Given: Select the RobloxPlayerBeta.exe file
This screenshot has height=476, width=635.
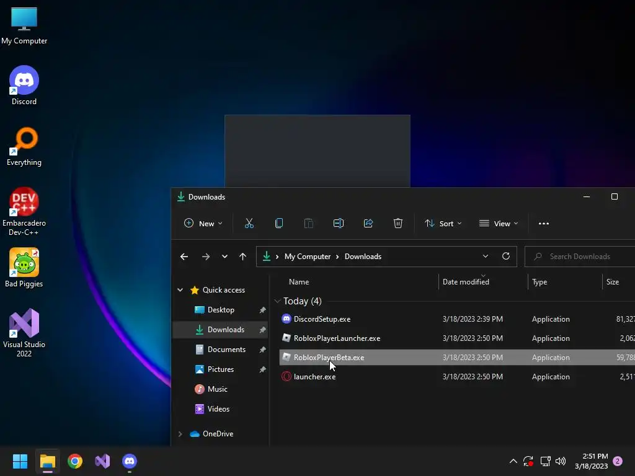Looking at the screenshot, I should (457, 358).
